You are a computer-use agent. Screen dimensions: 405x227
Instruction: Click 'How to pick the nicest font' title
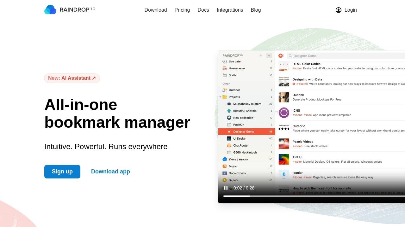point(322,188)
